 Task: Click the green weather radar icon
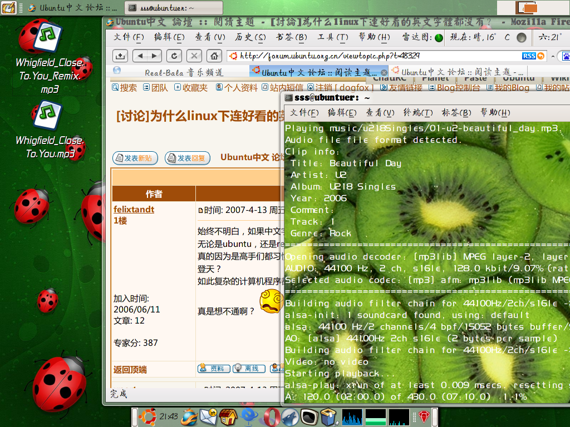point(439,37)
